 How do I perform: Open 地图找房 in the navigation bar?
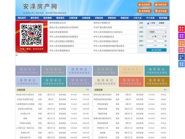click(125, 18)
